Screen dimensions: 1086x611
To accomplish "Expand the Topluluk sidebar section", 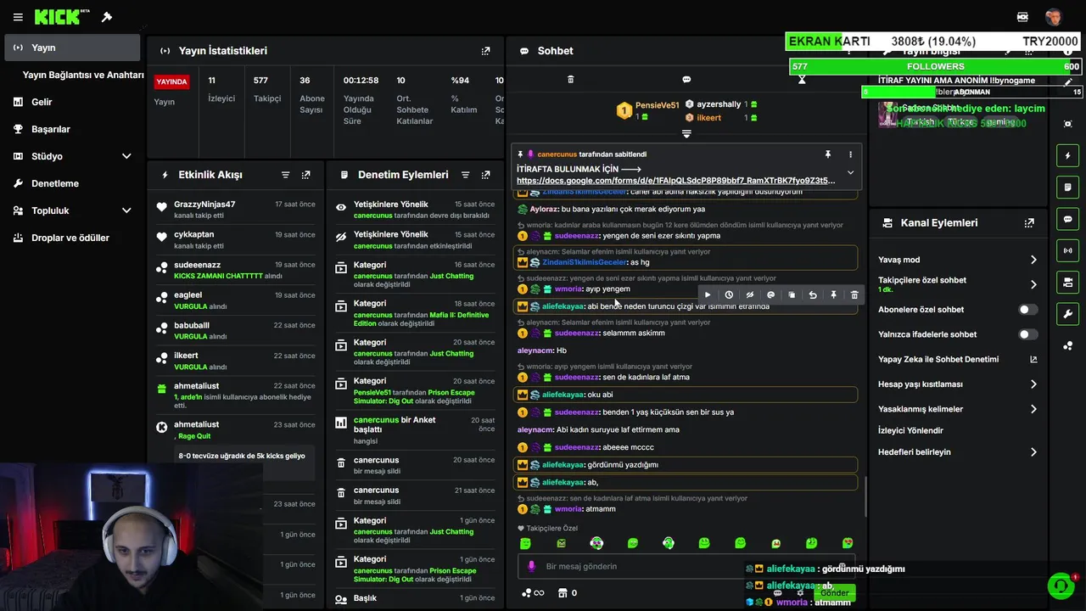I will 126,210.
